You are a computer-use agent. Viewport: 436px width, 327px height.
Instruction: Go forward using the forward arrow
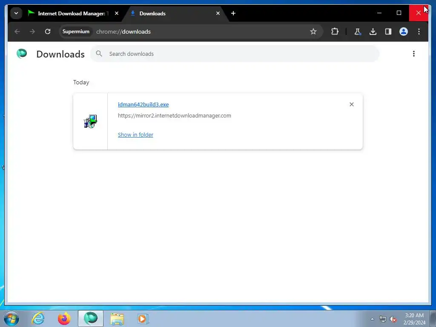click(x=32, y=32)
